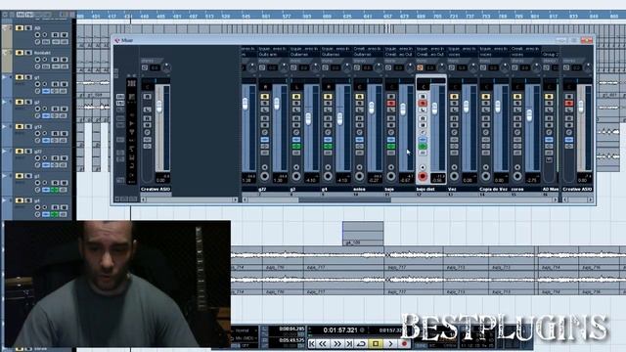Click sends state button on solos channel
The height and width of the screenshot is (352, 626).
(x=359, y=153)
